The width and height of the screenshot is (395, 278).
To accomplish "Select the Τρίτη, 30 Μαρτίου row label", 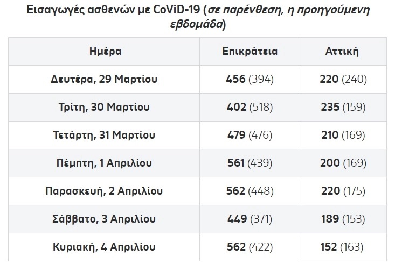I will click(x=105, y=107).
